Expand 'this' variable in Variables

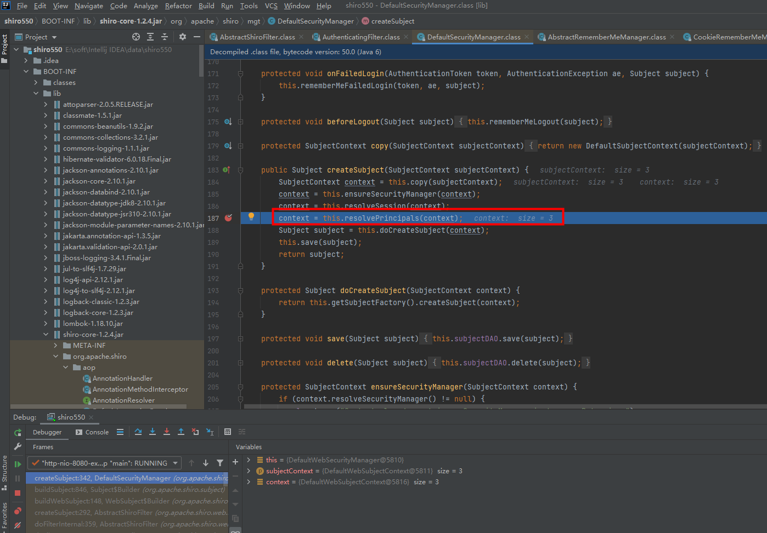(249, 460)
